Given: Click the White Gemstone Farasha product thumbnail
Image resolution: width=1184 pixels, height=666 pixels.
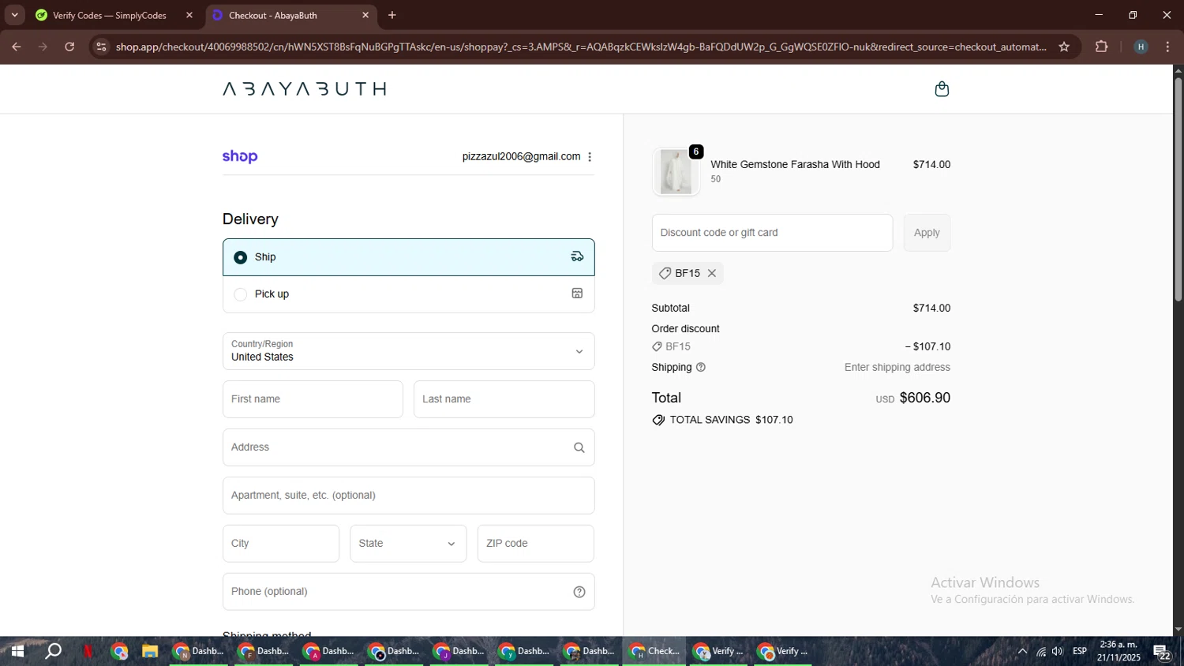Looking at the screenshot, I should pos(676,171).
